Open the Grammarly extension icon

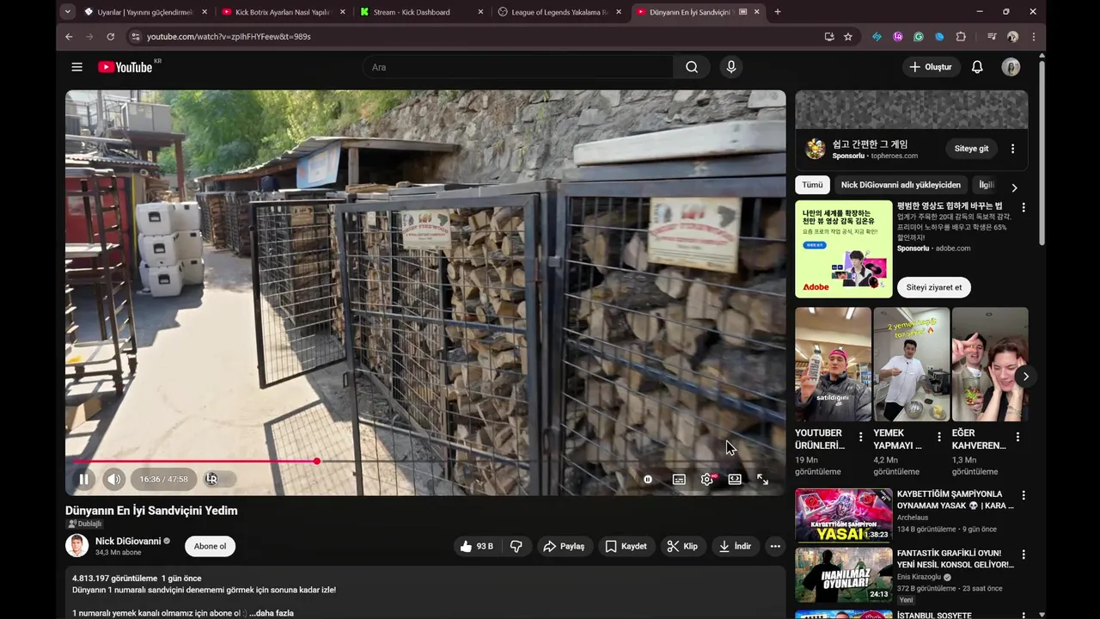pos(918,37)
